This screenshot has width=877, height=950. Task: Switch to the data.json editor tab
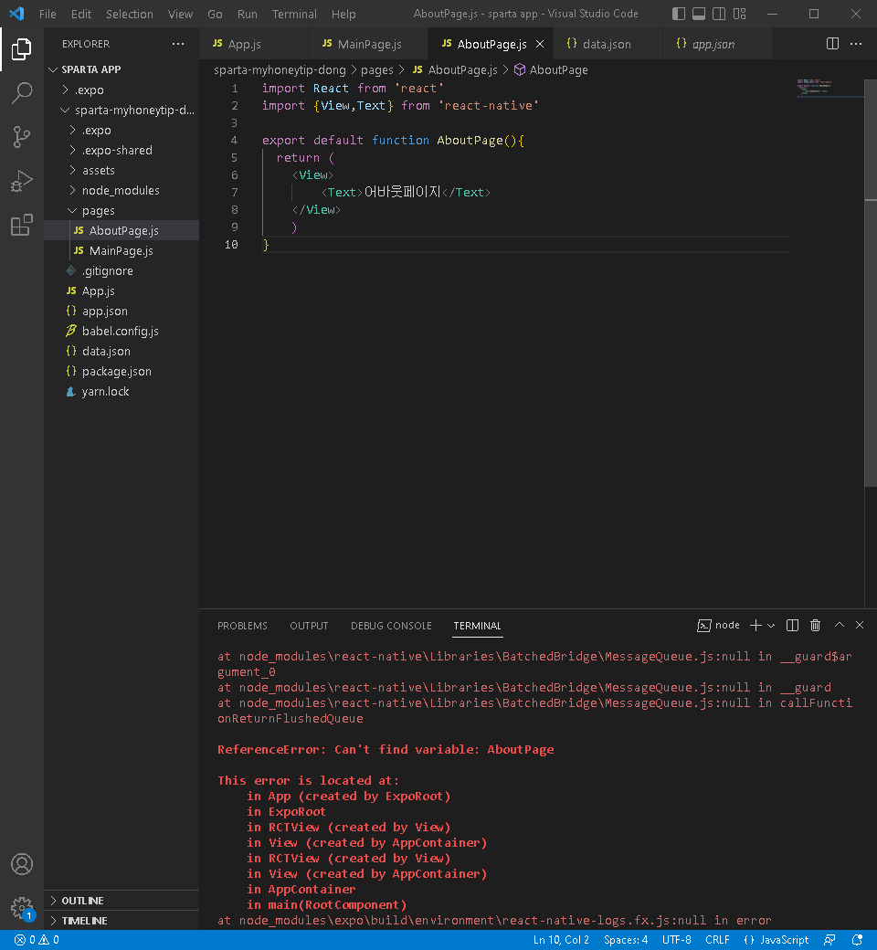608,44
